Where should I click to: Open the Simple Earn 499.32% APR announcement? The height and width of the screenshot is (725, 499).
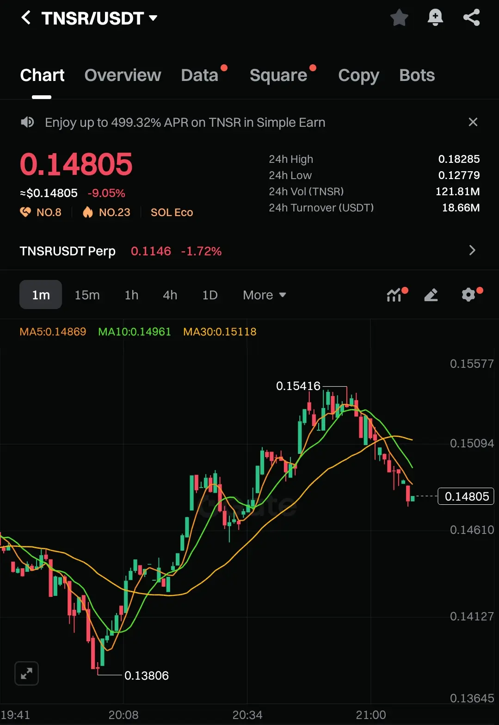click(185, 123)
